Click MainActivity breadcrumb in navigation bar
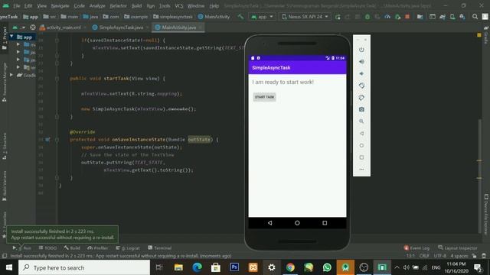Screen dimensions: 490x275 pos(214,17)
